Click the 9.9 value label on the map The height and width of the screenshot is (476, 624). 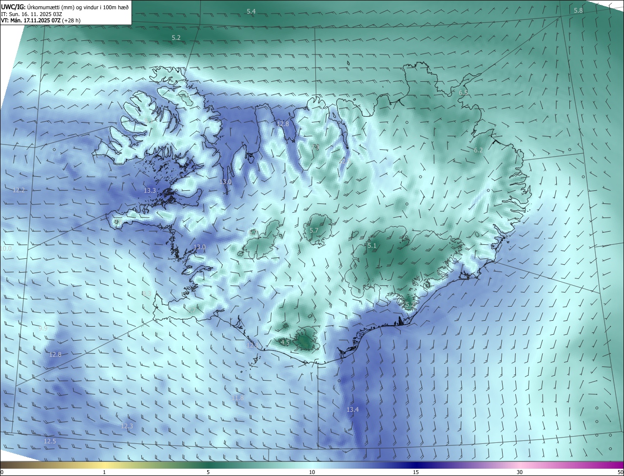[x=43, y=329]
